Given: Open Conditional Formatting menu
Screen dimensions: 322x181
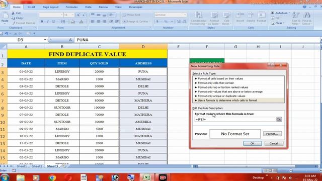Looking at the screenshot, I should point(198,18).
